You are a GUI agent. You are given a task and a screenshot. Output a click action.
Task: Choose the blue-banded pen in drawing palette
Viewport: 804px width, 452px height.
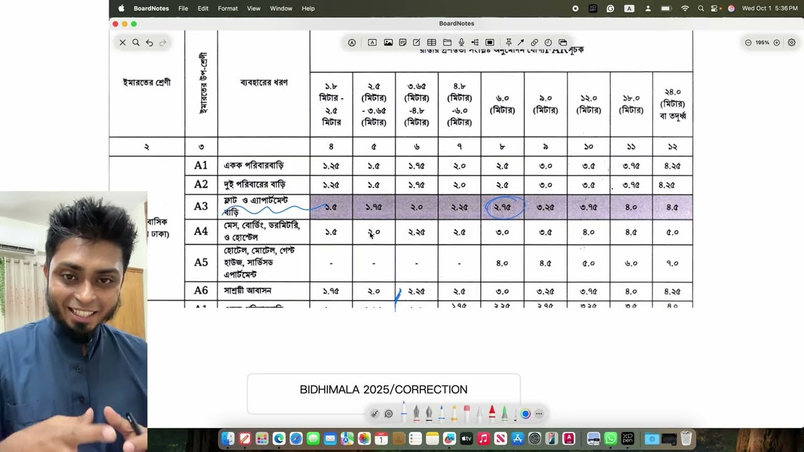coord(404,412)
